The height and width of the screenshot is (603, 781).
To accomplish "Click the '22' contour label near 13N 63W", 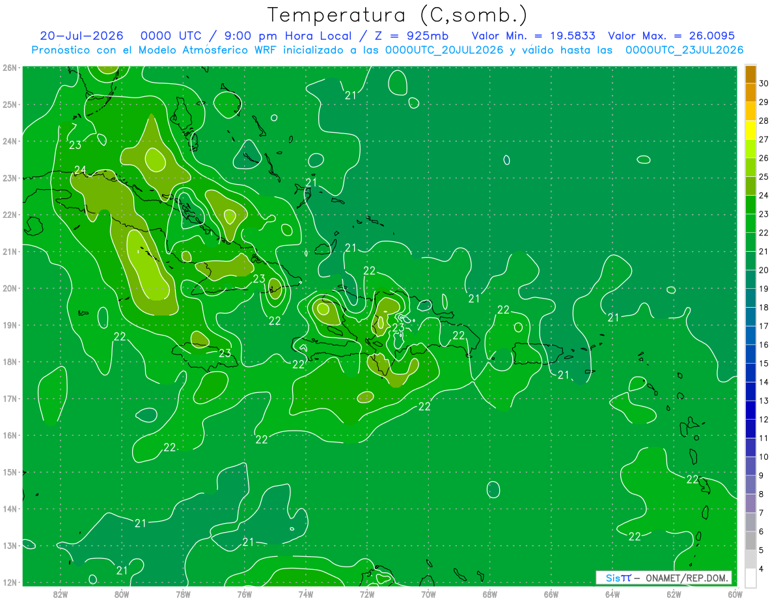I will point(635,537).
